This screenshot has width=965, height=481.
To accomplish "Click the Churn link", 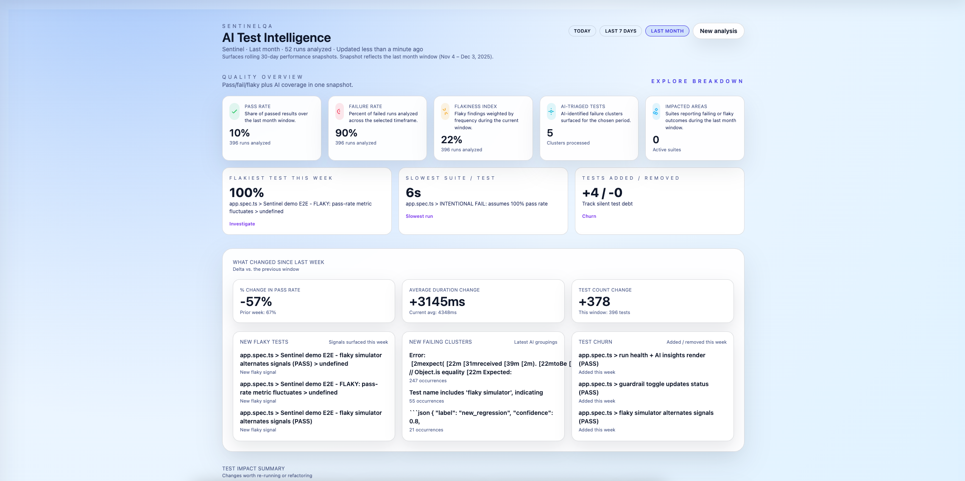I will pyautogui.click(x=589, y=216).
